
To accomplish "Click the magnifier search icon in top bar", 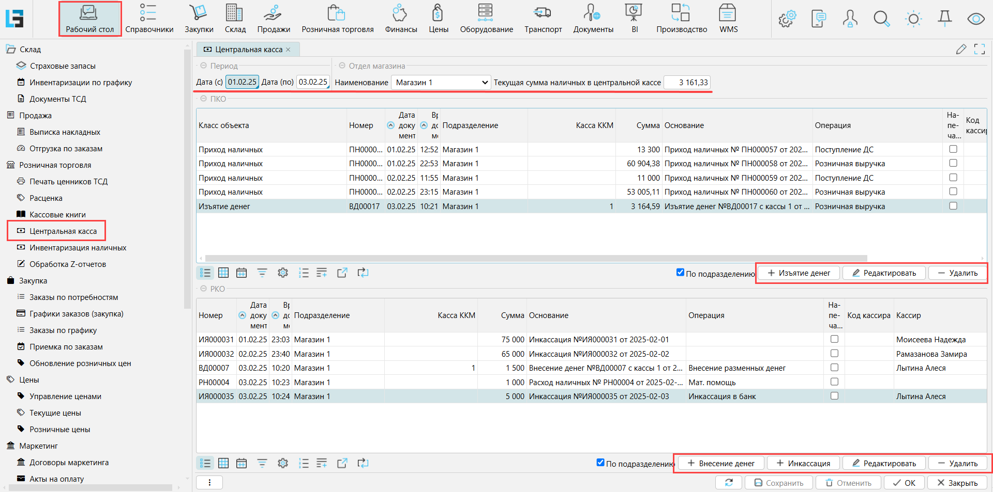I will [x=881, y=19].
